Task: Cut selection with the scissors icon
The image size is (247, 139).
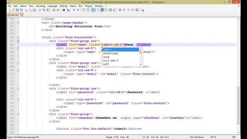Action: click(40, 10)
